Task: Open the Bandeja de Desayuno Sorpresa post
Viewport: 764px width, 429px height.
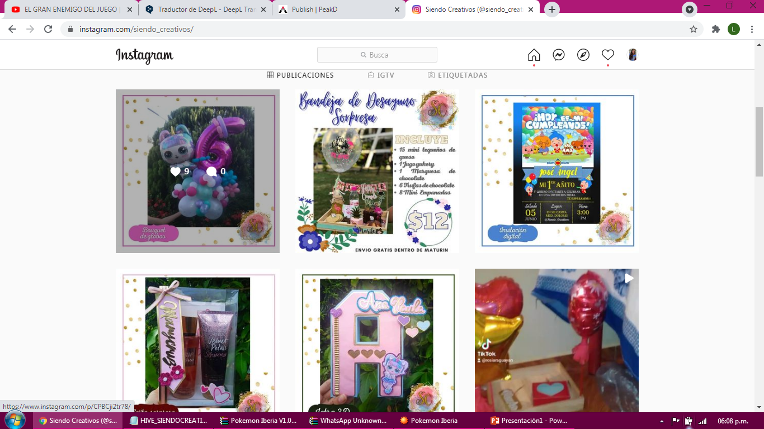Action: (x=378, y=171)
